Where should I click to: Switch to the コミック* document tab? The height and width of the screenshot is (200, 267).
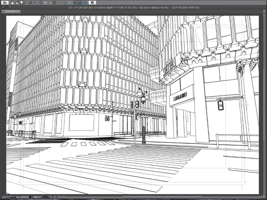pyautogui.click(x=11, y=11)
